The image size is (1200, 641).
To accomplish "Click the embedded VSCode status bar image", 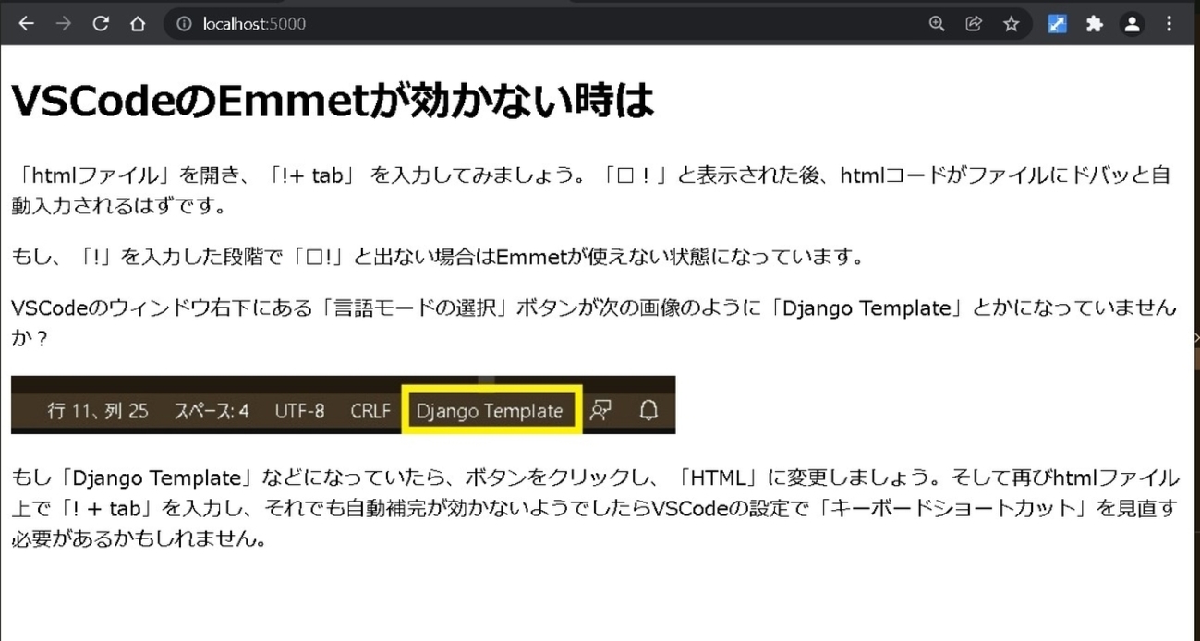I will click(343, 405).
